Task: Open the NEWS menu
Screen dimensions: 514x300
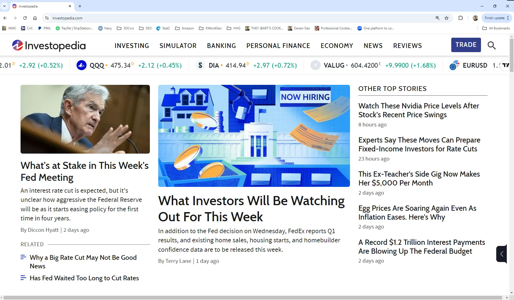Action: [373, 45]
